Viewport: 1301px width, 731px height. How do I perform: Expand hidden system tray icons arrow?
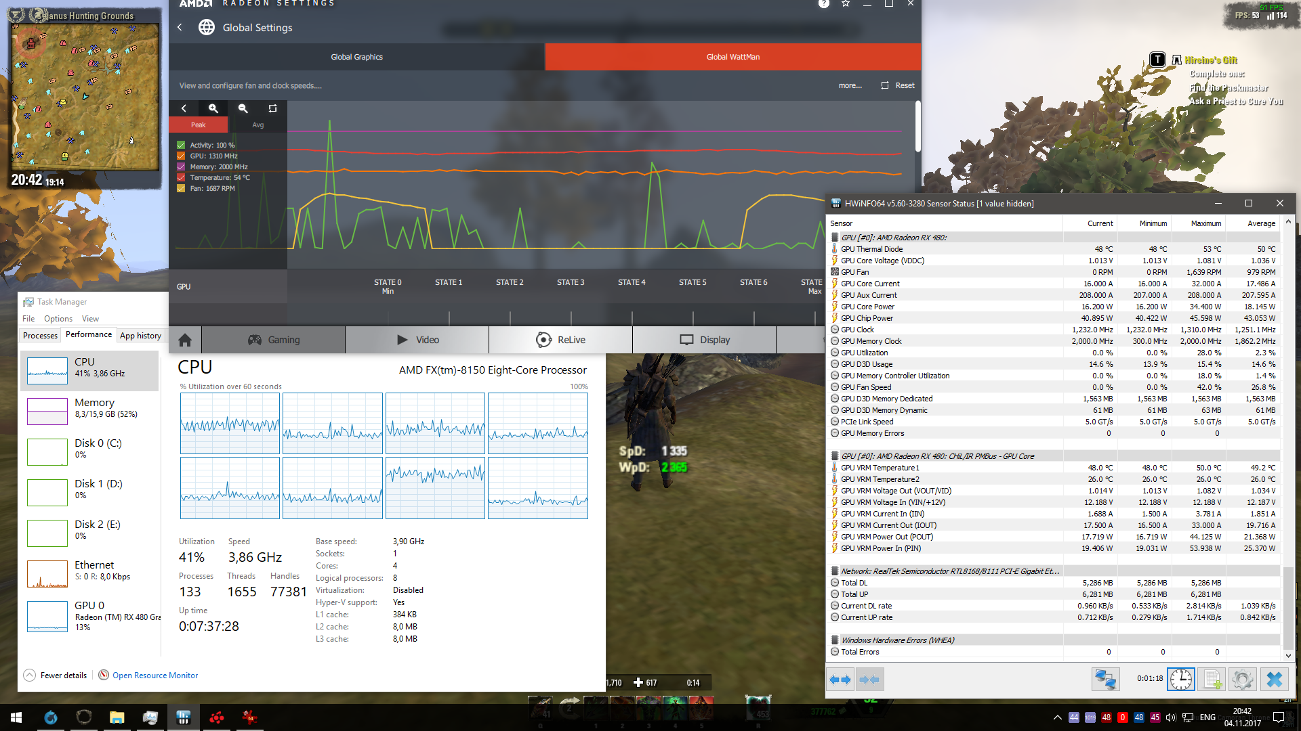[x=1057, y=717]
